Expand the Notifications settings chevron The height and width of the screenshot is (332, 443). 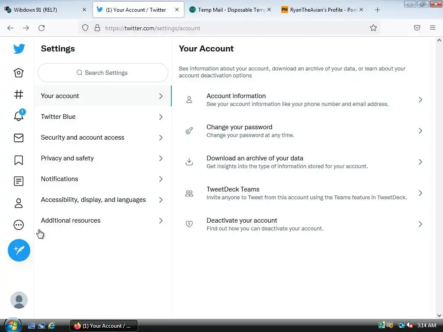point(161,179)
